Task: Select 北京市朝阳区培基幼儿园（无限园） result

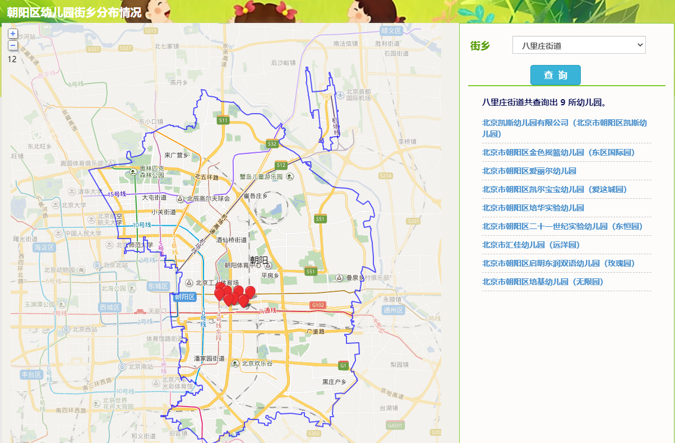Action: pyautogui.click(x=543, y=282)
